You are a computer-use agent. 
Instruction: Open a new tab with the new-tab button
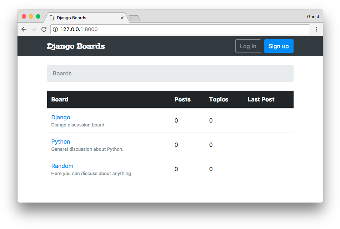click(x=134, y=18)
